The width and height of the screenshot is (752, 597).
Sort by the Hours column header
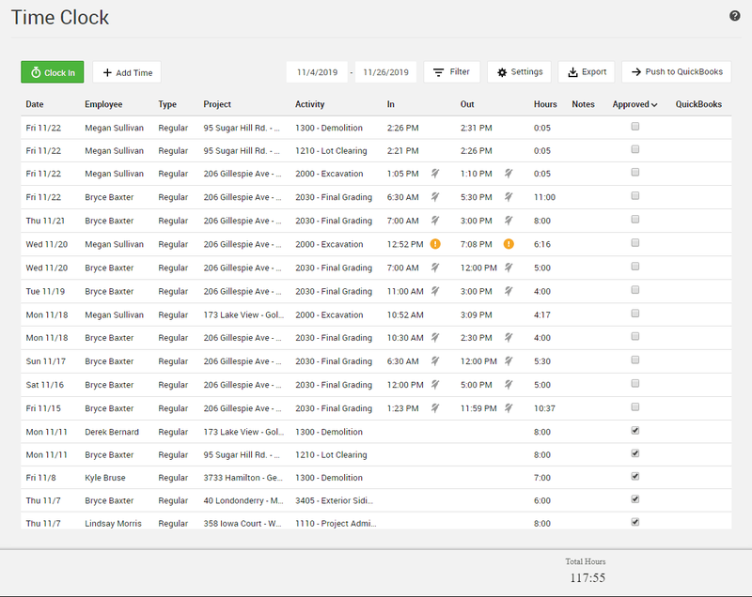[x=545, y=104]
